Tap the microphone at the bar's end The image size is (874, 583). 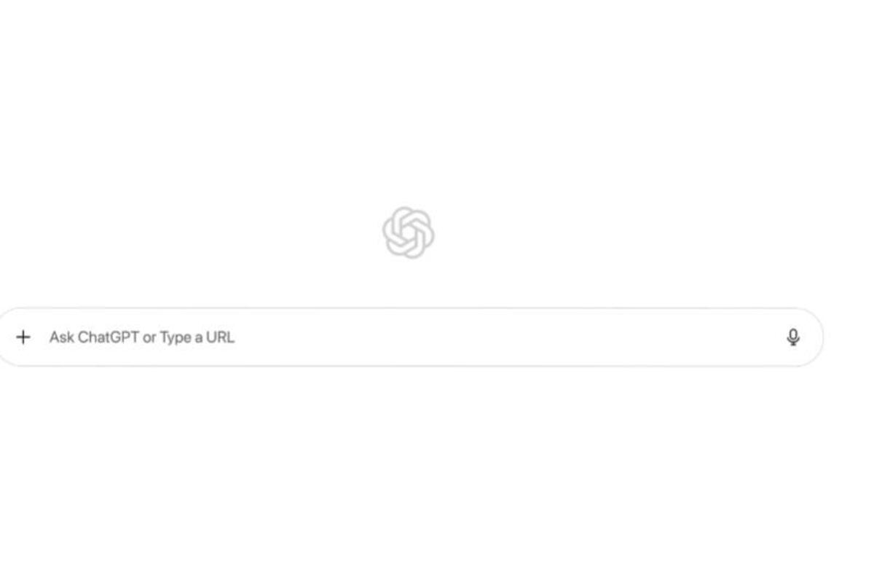tap(793, 337)
